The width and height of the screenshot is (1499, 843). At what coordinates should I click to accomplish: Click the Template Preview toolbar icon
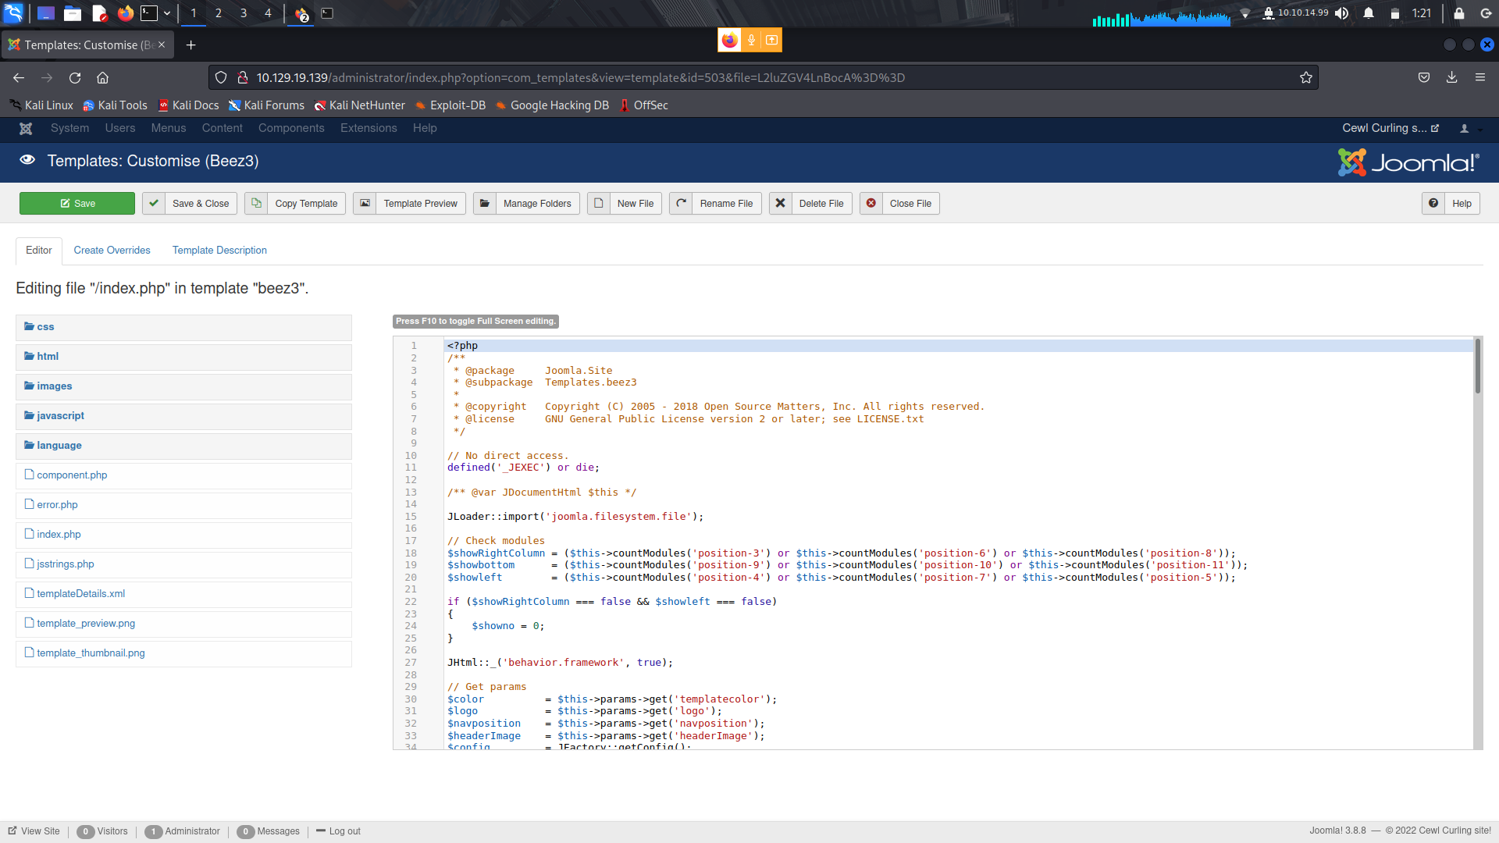click(365, 204)
